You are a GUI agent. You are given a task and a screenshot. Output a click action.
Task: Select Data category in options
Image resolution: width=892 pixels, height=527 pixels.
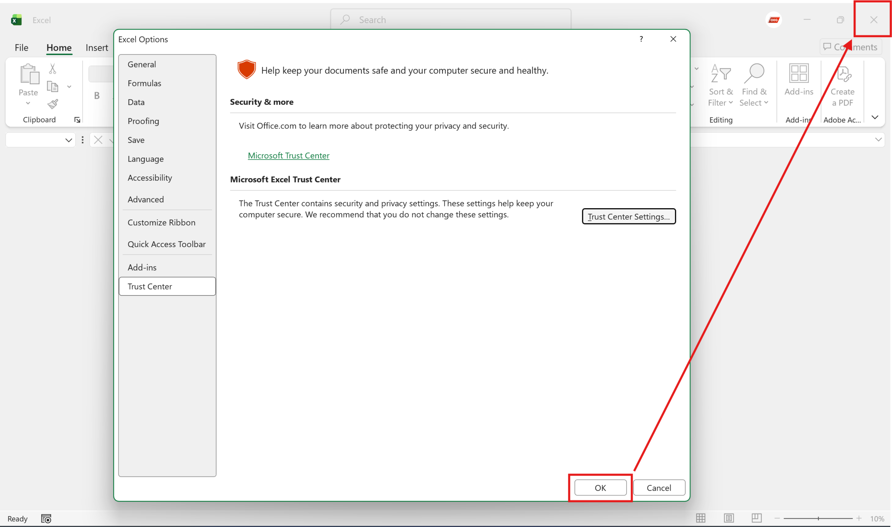(167, 102)
